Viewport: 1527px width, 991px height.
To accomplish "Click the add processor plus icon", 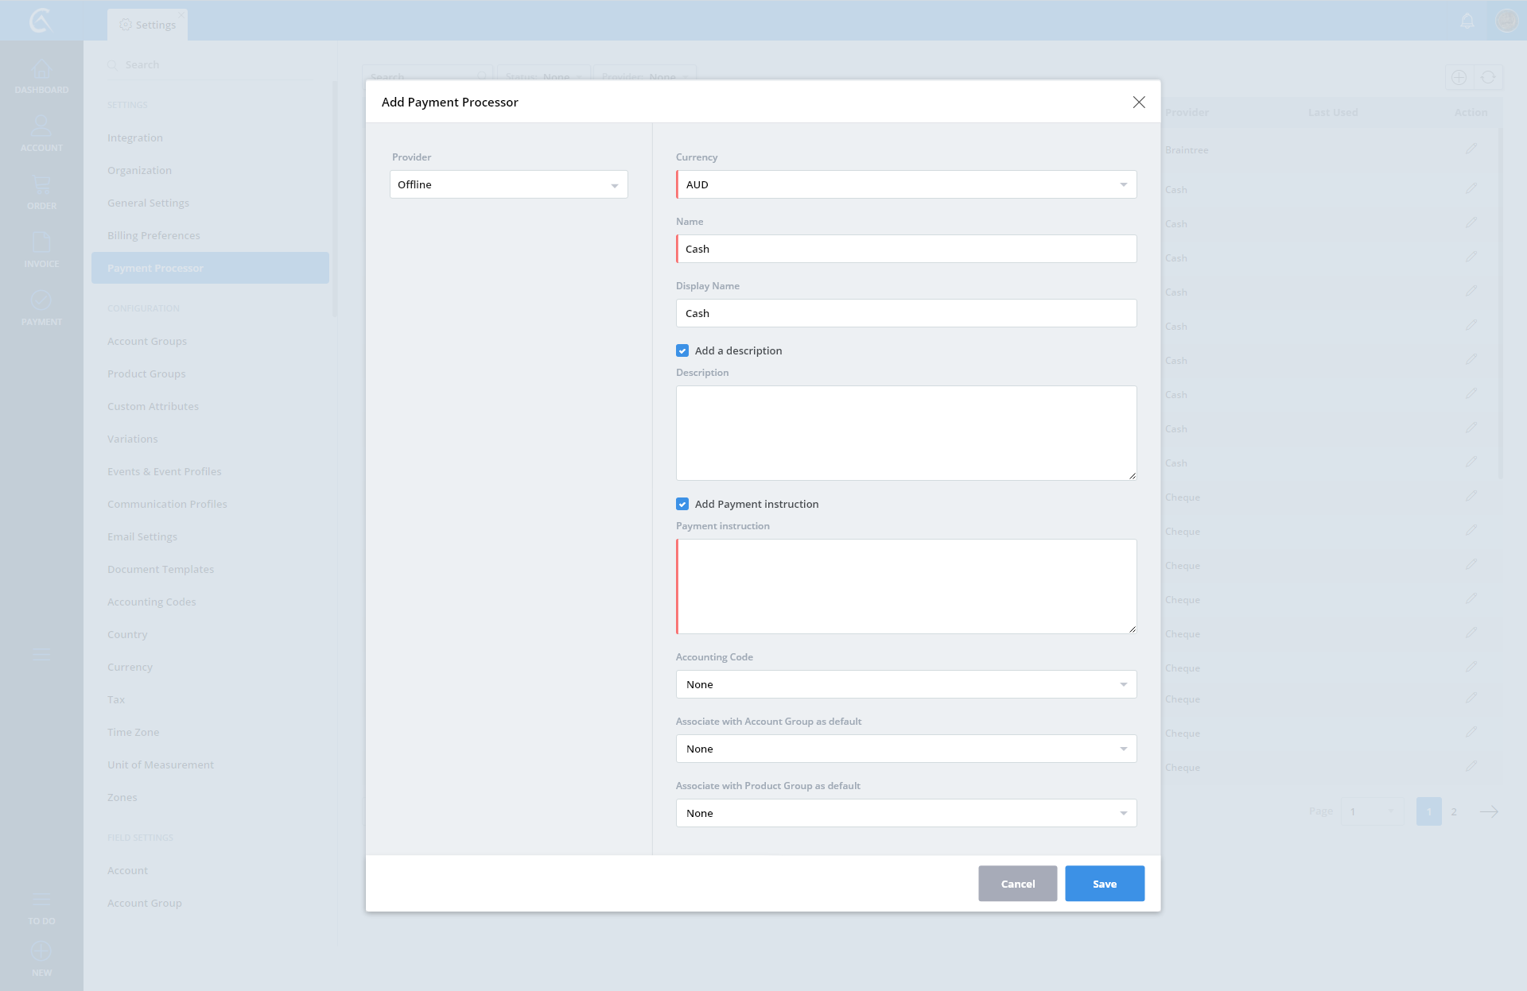I will click(x=1459, y=77).
